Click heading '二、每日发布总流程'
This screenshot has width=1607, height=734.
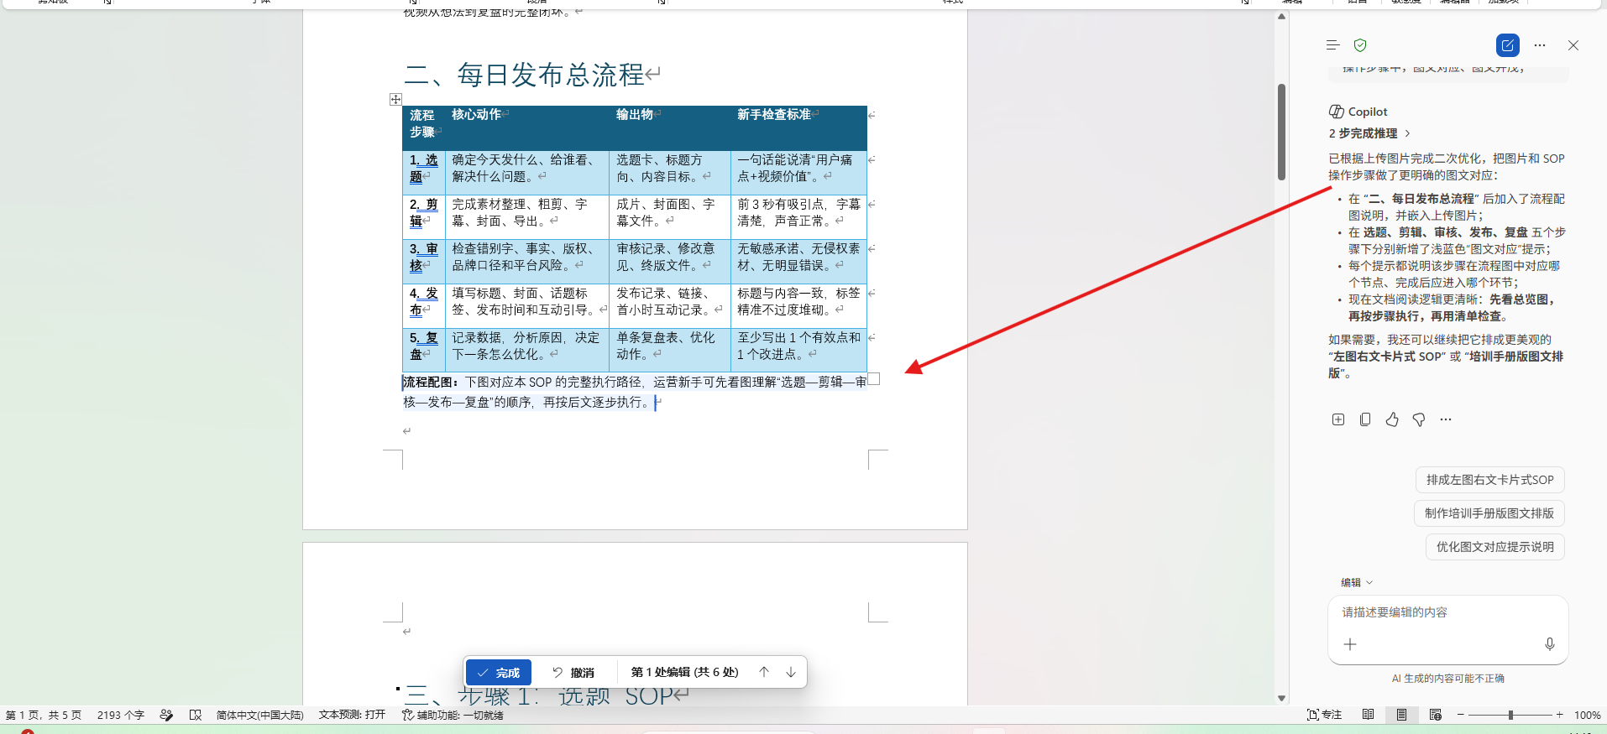tap(524, 75)
